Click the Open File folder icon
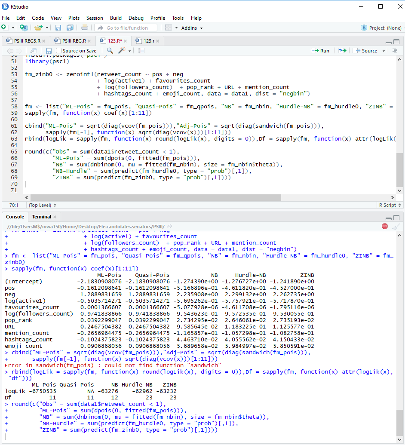The height and width of the screenshot is (445, 405). click(x=38, y=28)
